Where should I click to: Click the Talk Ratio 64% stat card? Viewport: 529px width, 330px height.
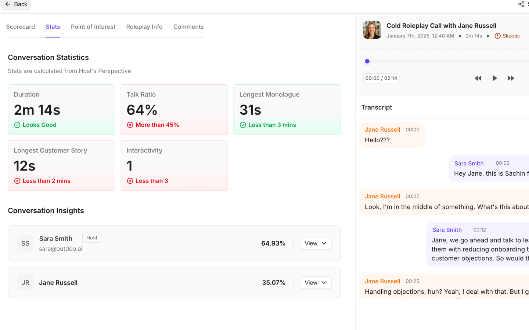click(174, 109)
